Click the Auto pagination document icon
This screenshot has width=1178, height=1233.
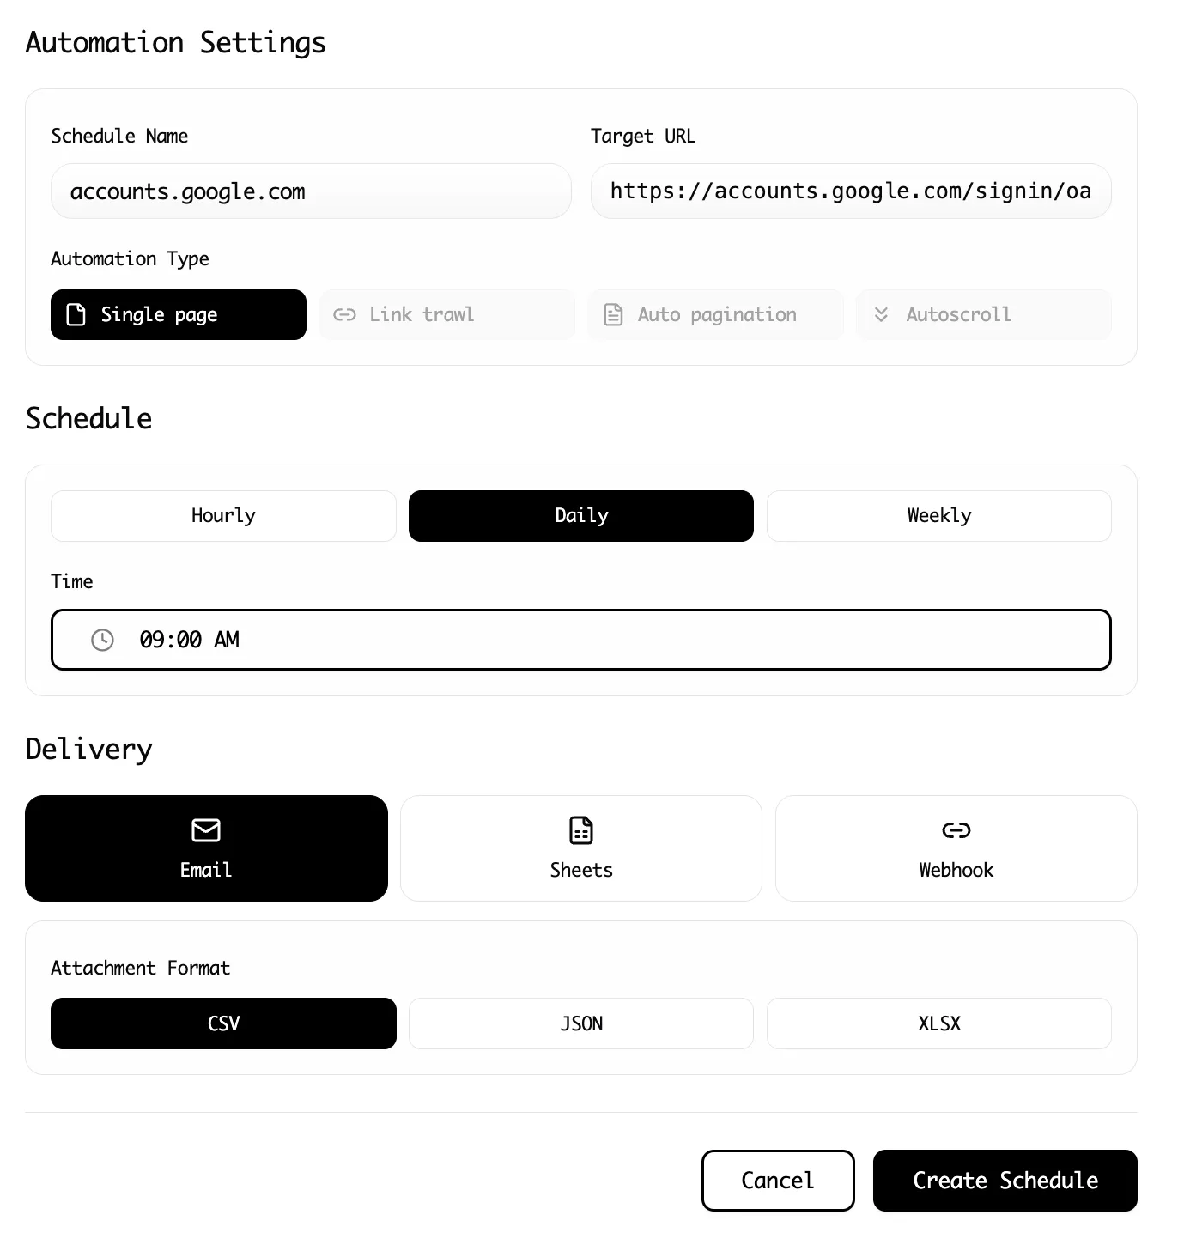point(613,314)
